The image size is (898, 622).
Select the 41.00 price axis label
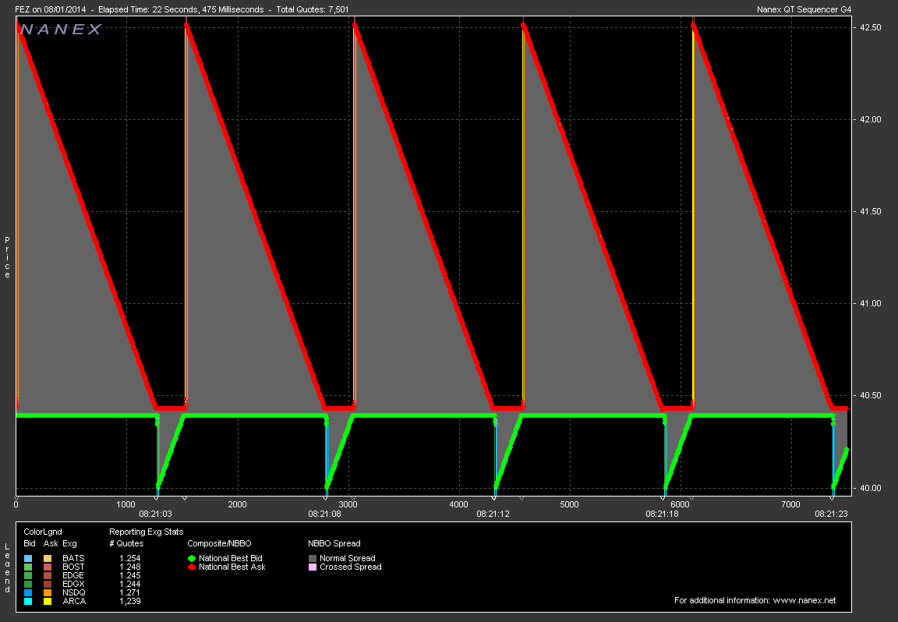[871, 303]
